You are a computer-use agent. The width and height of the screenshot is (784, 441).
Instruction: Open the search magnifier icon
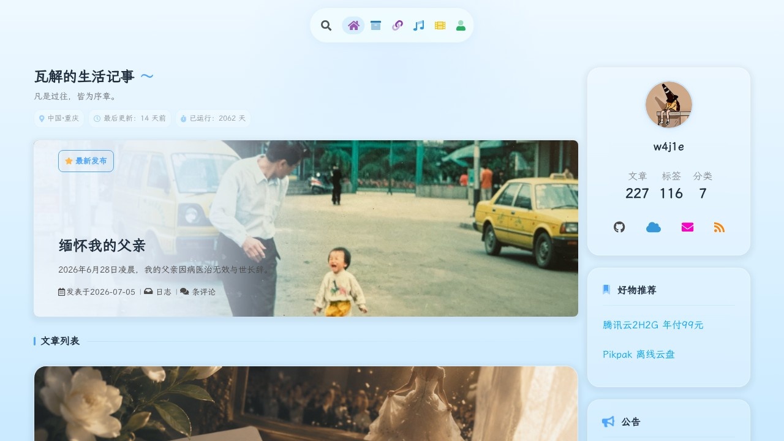pyautogui.click(x=326, y=26)
